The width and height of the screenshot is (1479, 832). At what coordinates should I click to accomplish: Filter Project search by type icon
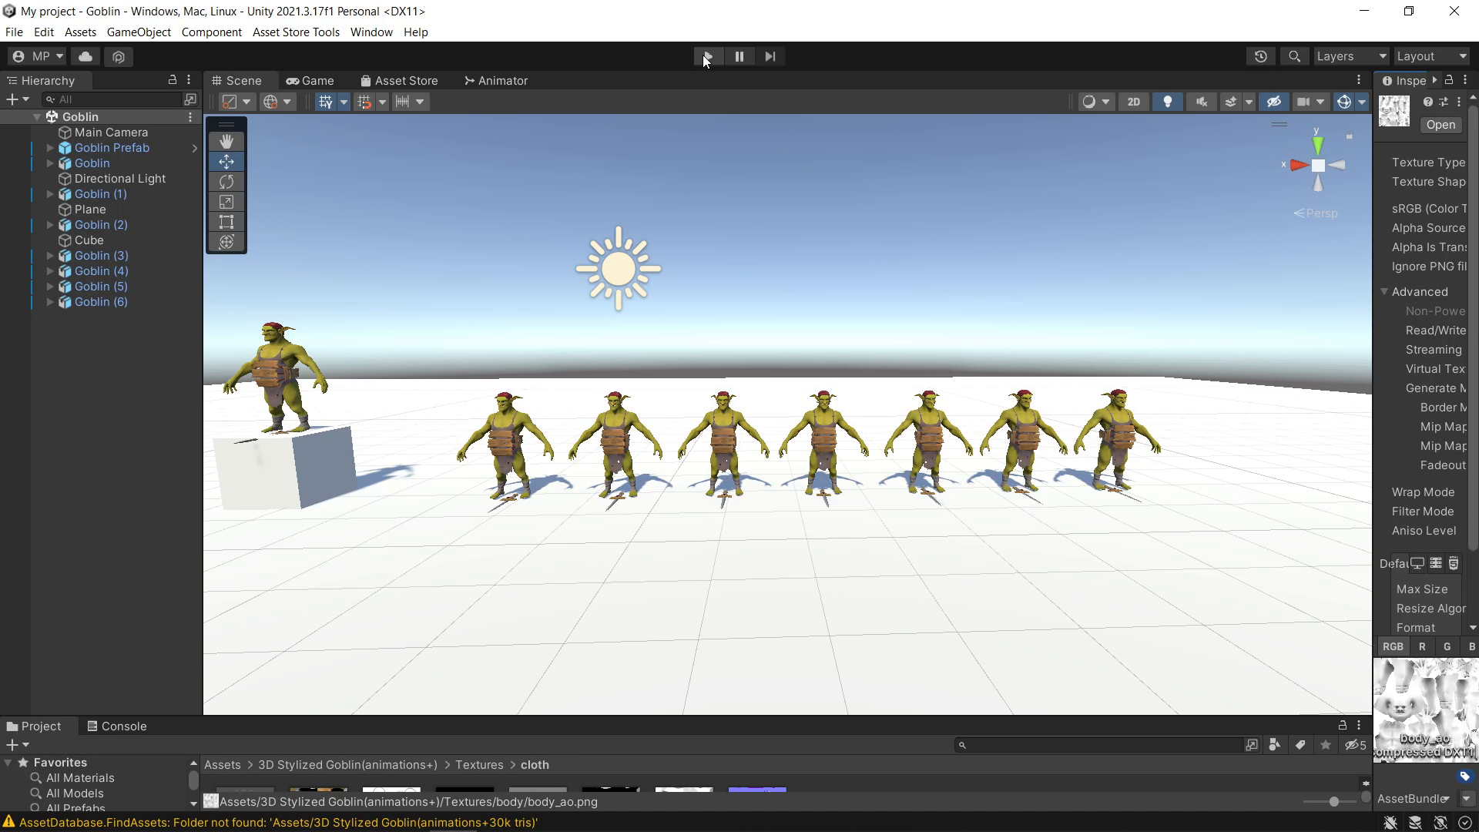(x=1275, y=745)
